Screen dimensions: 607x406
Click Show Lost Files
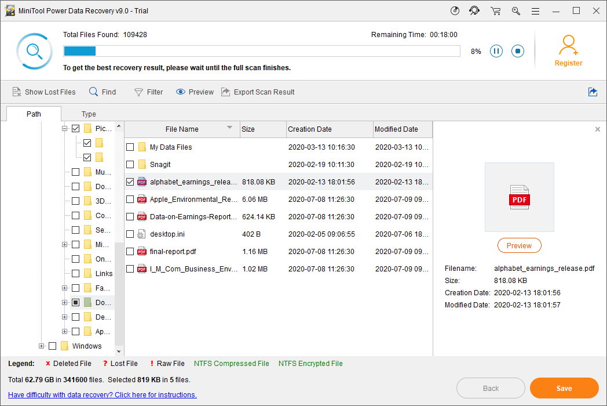(x=44, y=92)
